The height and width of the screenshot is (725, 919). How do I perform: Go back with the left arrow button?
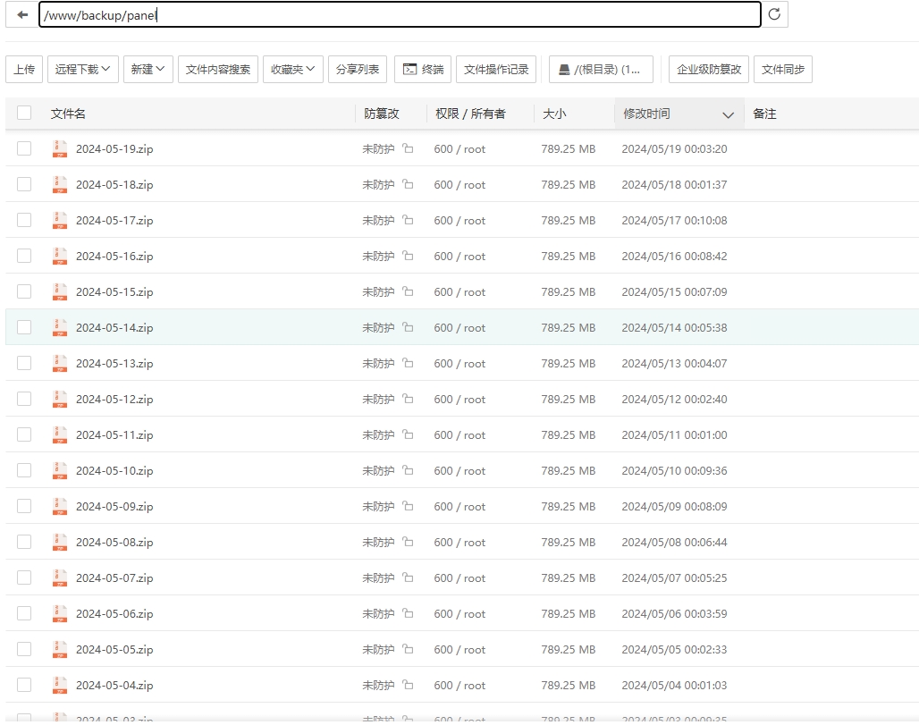coord(22,14)
